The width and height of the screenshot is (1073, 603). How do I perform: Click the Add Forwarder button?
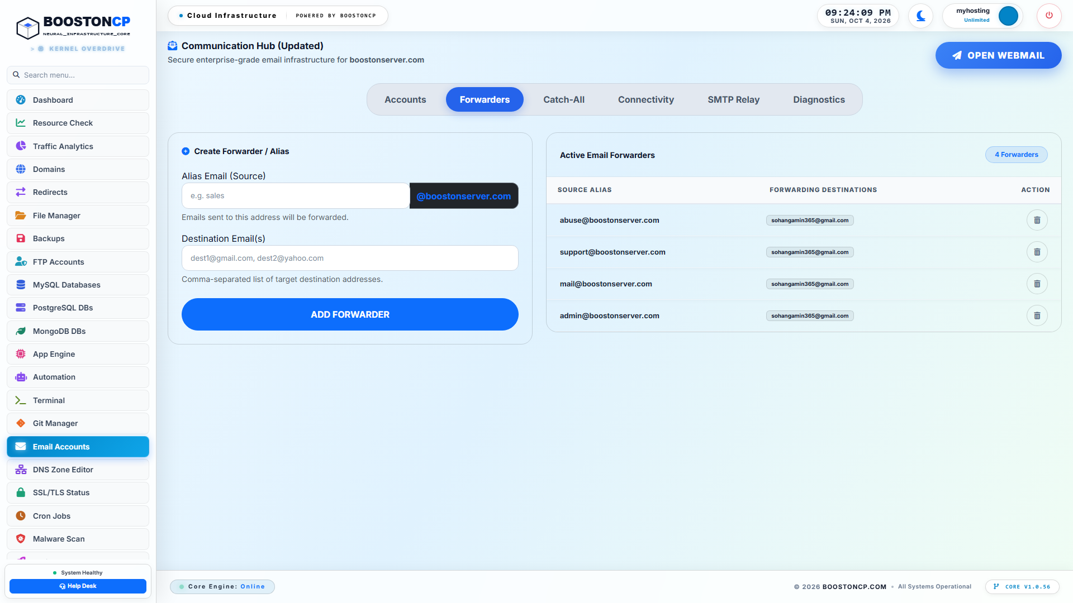coord(350,314)
